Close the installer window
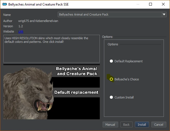 coord(163,4)
